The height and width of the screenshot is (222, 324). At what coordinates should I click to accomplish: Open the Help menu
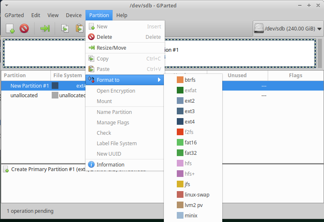click(x=122, y=15)
